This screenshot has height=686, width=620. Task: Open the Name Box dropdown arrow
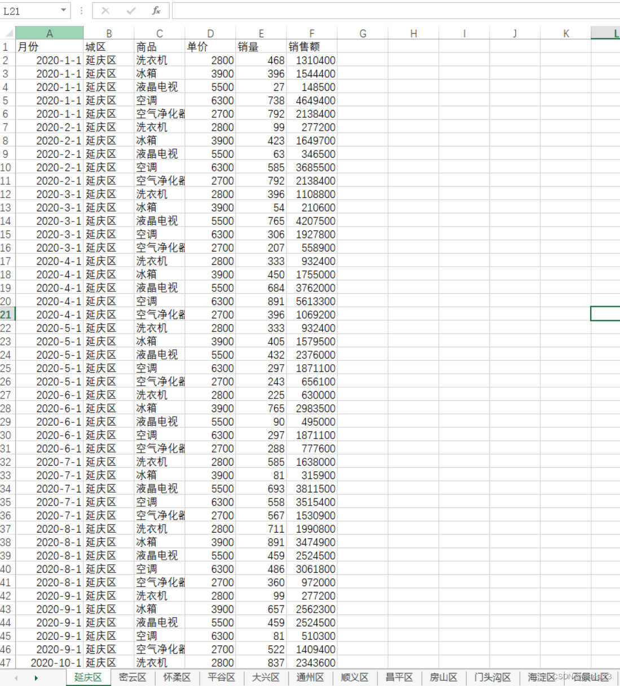65,10
